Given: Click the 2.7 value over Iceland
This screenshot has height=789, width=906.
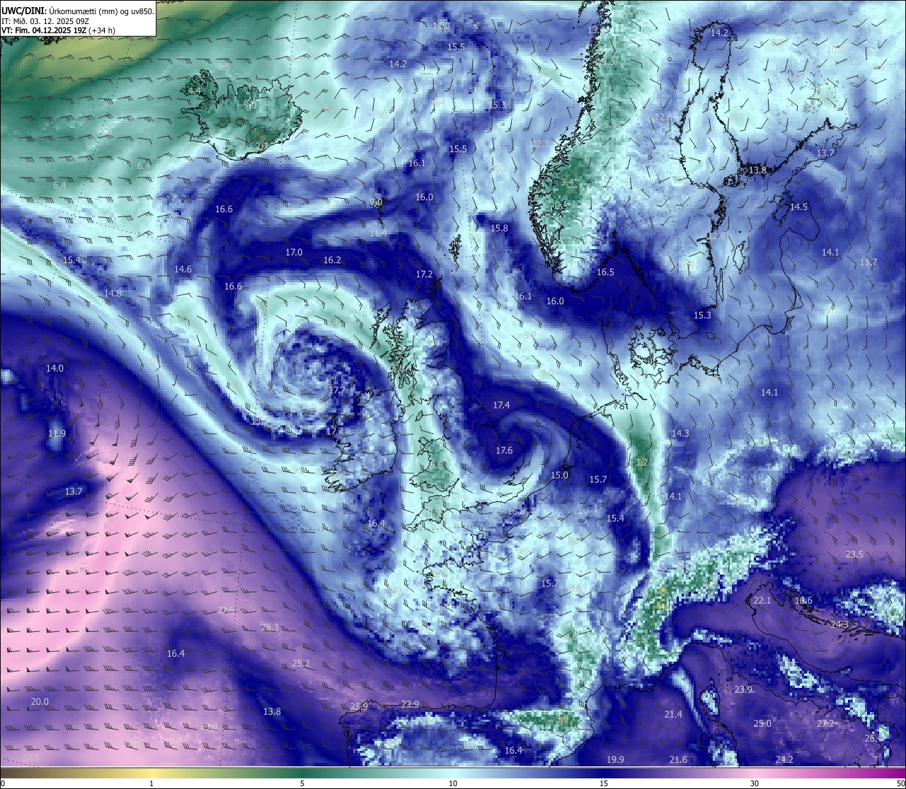Looking at the screenshot, I should tap(262, 146).
